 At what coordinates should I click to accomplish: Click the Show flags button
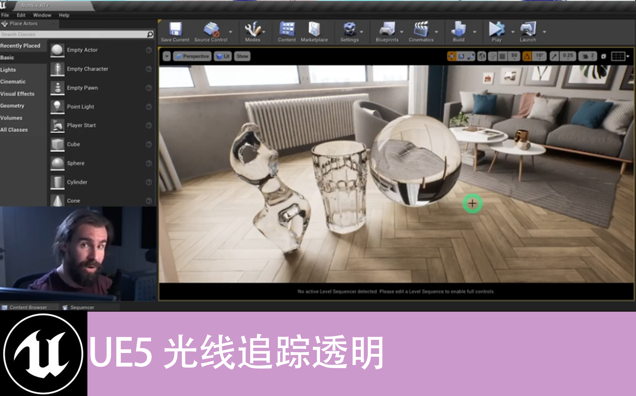242,56
